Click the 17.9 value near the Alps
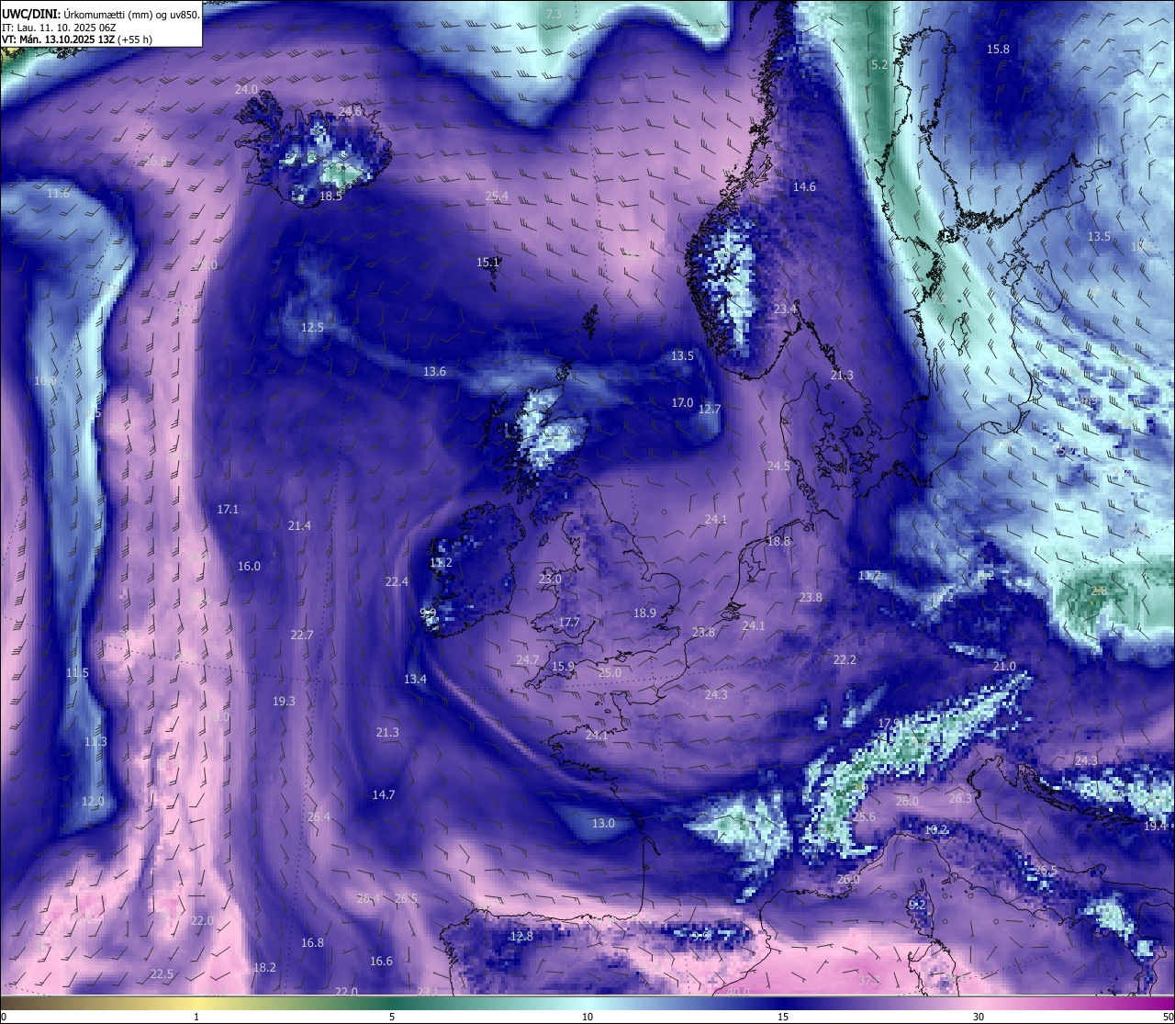The height and width of the screenshot is (1024, 1175). 889,723
